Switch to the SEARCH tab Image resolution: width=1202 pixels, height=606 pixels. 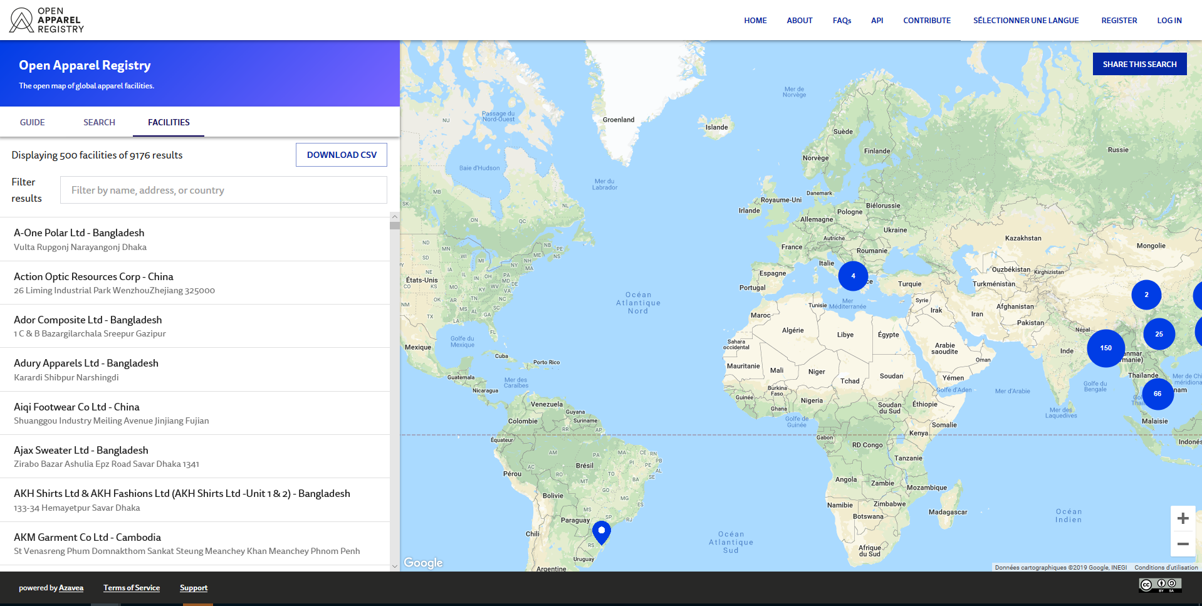pyautogui.click(x=98, y=122)
